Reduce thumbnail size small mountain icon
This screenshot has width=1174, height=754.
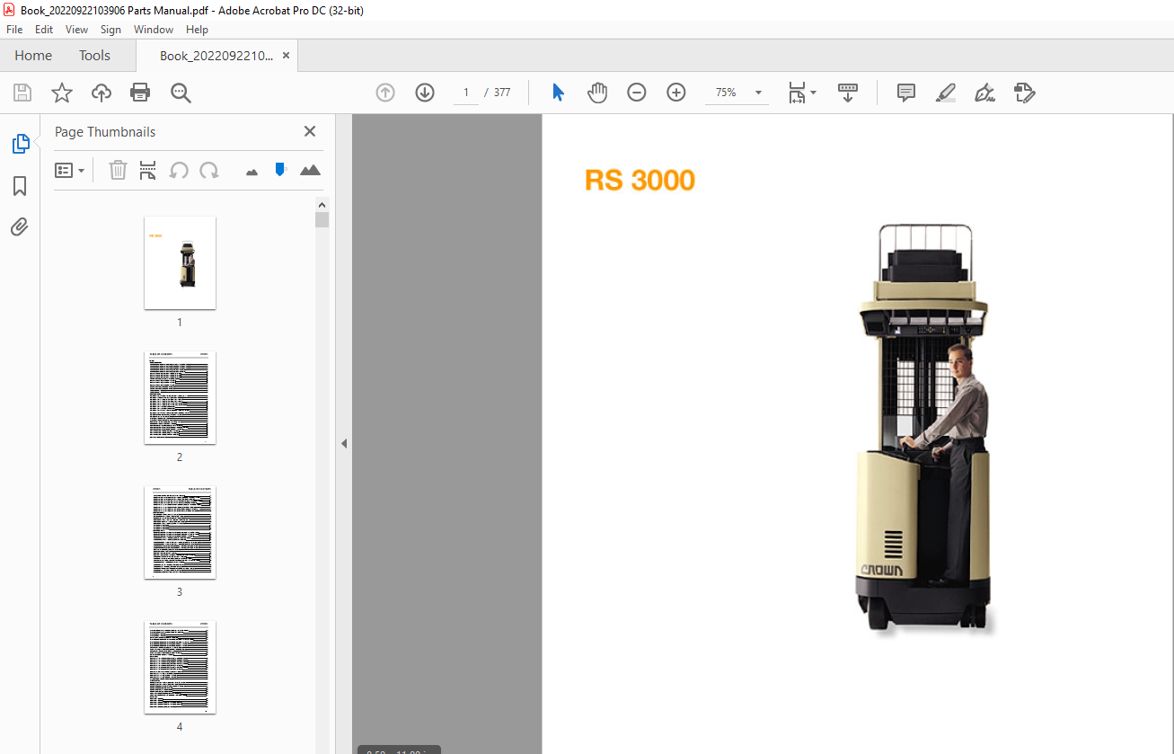252,172
